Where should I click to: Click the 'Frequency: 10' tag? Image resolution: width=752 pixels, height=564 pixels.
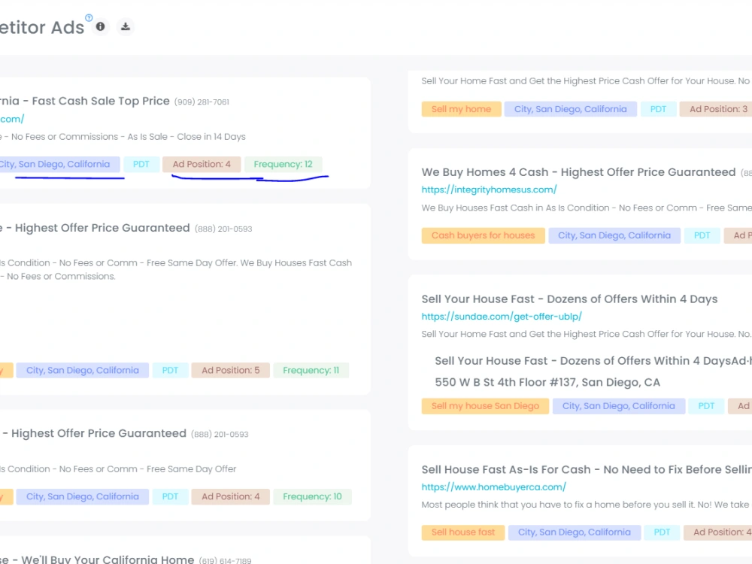[x=312, y=496]
